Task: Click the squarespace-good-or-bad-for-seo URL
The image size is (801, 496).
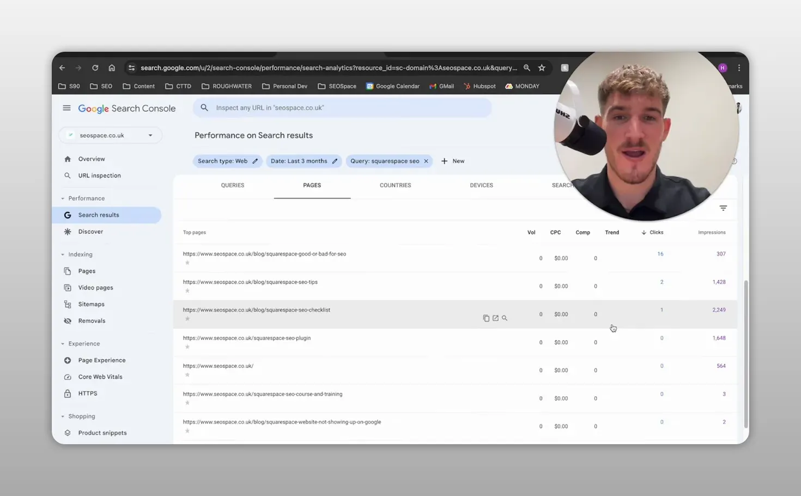Action: [x=264, y=254]
